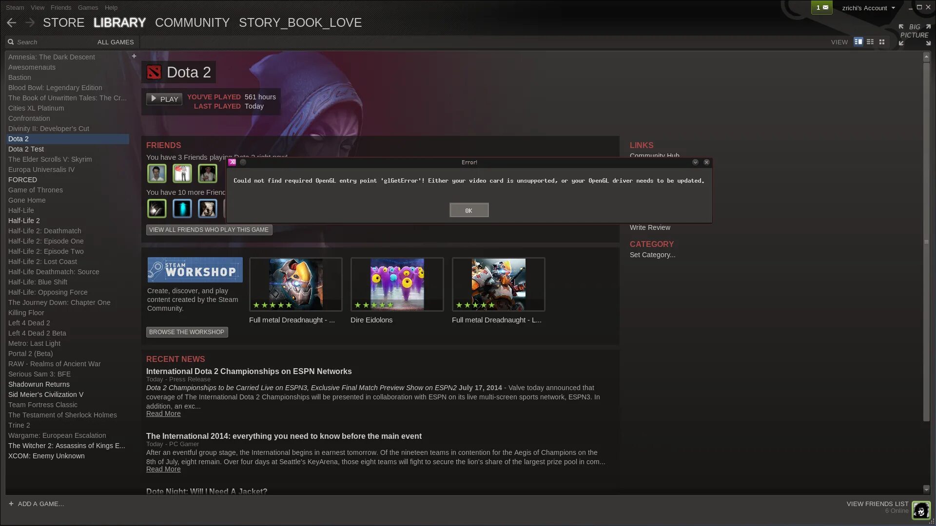The height and width of the screenshot is (526, 936).
Task: Click BROWSE THE WORKSHOP button
Action: tap(187, 332)
